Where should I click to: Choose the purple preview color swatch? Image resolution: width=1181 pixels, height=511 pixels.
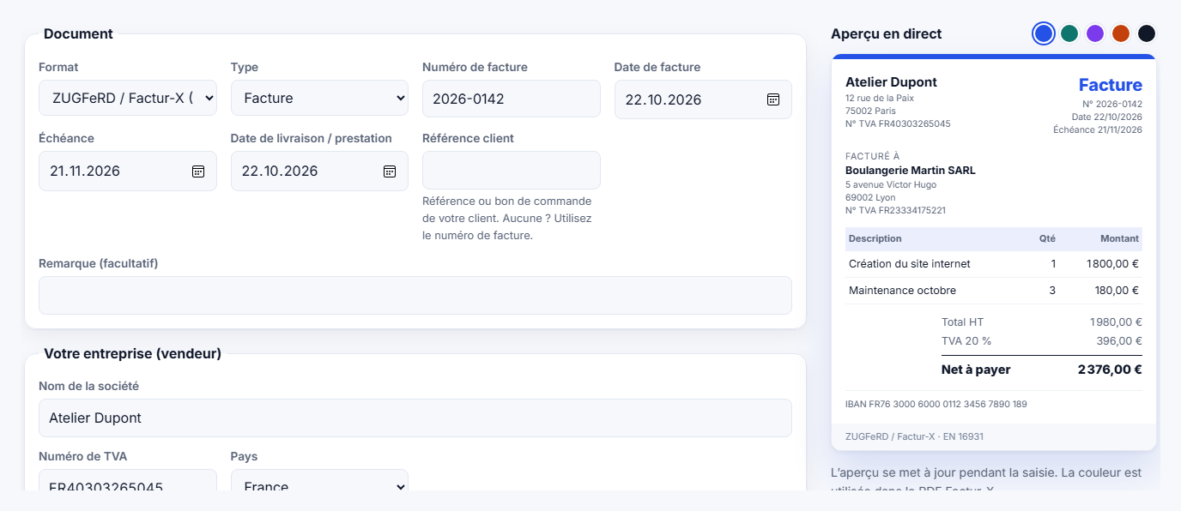tap(1095, 33)
